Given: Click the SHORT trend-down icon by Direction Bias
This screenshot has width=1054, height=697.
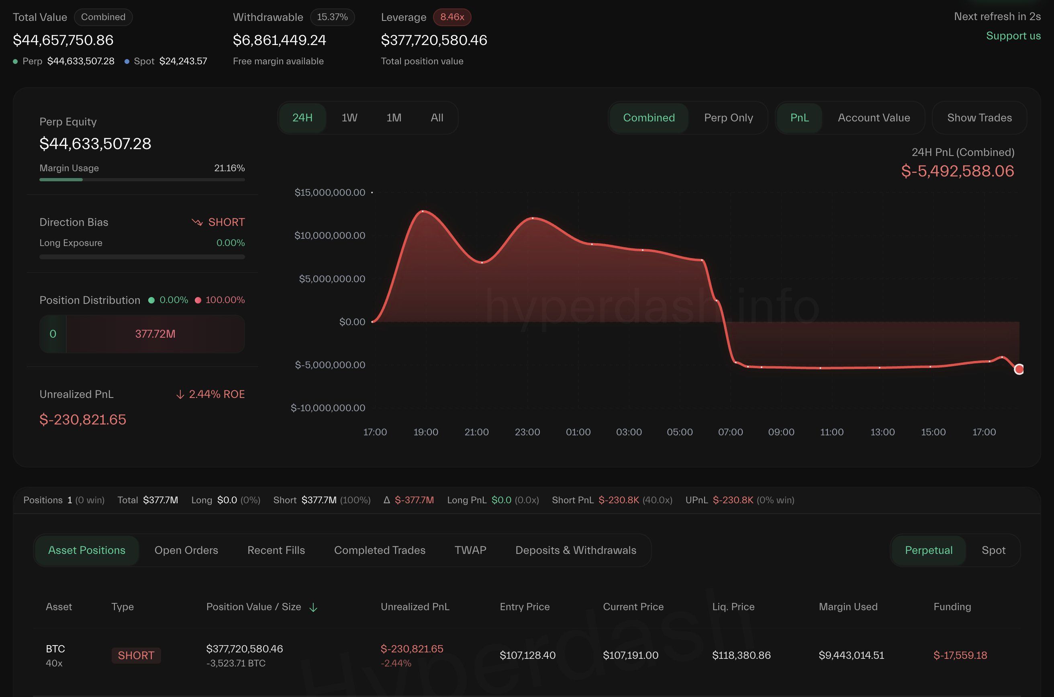Looking at the screenshot, I should click(197, 222).
